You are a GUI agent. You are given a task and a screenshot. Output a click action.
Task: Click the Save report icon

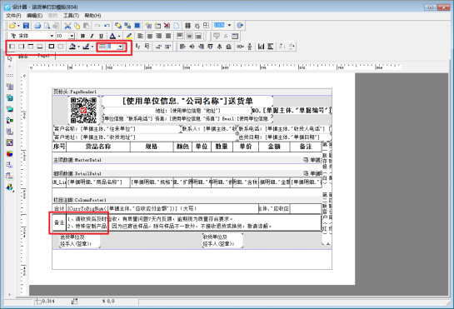click(x=26, y=26)
